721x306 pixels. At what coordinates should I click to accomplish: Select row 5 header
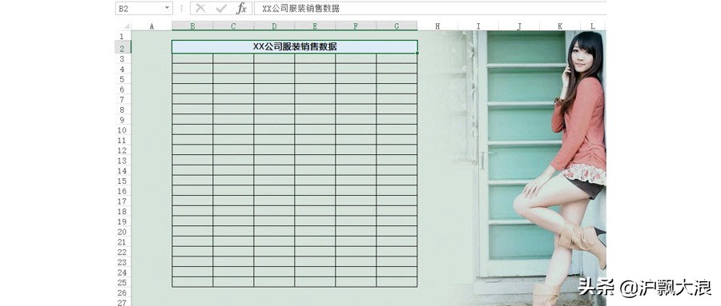pyautogui.click(x=122, y=79)
